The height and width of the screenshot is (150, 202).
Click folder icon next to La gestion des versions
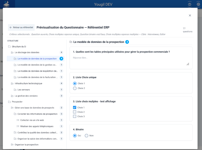(12, 96)
